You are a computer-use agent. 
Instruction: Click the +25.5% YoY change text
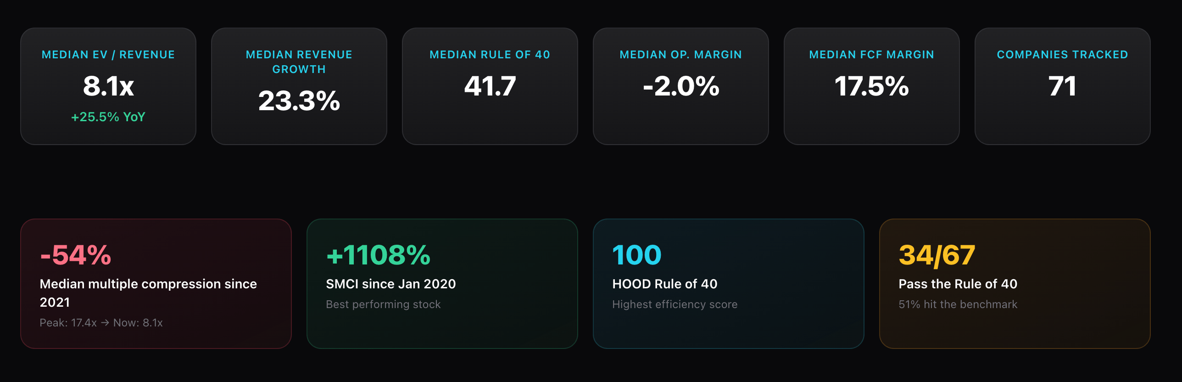[x=108, y=117]
